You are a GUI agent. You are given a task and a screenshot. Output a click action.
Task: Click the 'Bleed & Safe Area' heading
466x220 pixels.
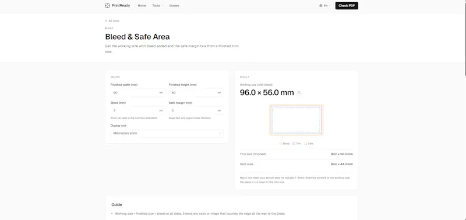(x=137, y=37)
